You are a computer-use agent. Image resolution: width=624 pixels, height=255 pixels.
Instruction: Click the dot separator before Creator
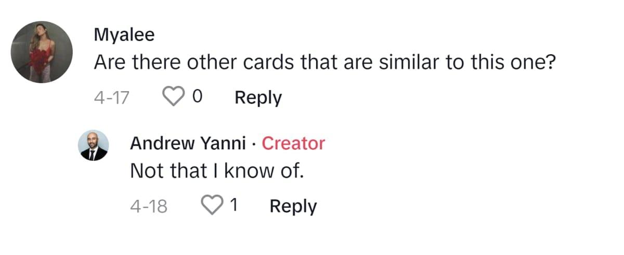tap(253, 144)
